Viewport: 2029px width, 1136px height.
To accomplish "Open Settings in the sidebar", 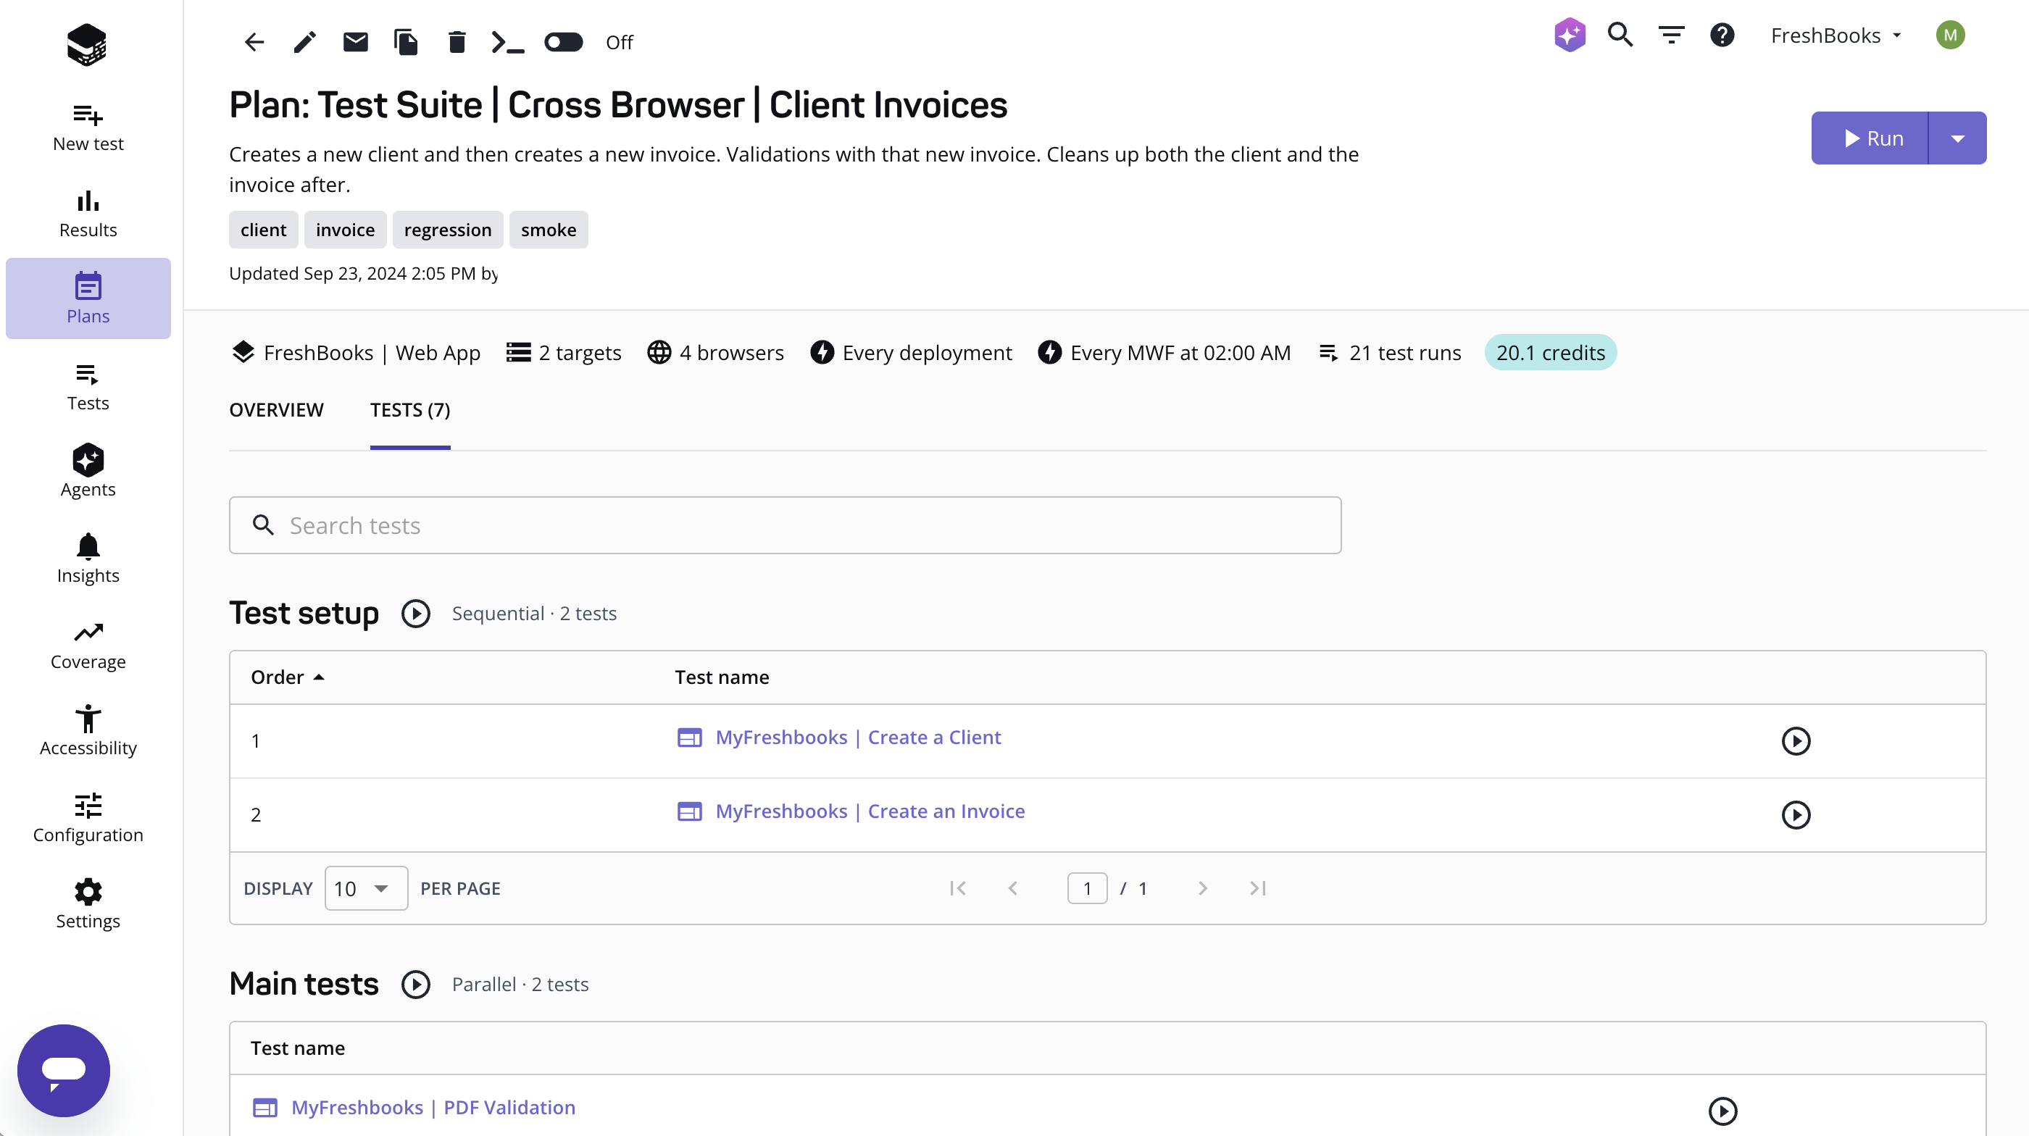I will [88, 906].
